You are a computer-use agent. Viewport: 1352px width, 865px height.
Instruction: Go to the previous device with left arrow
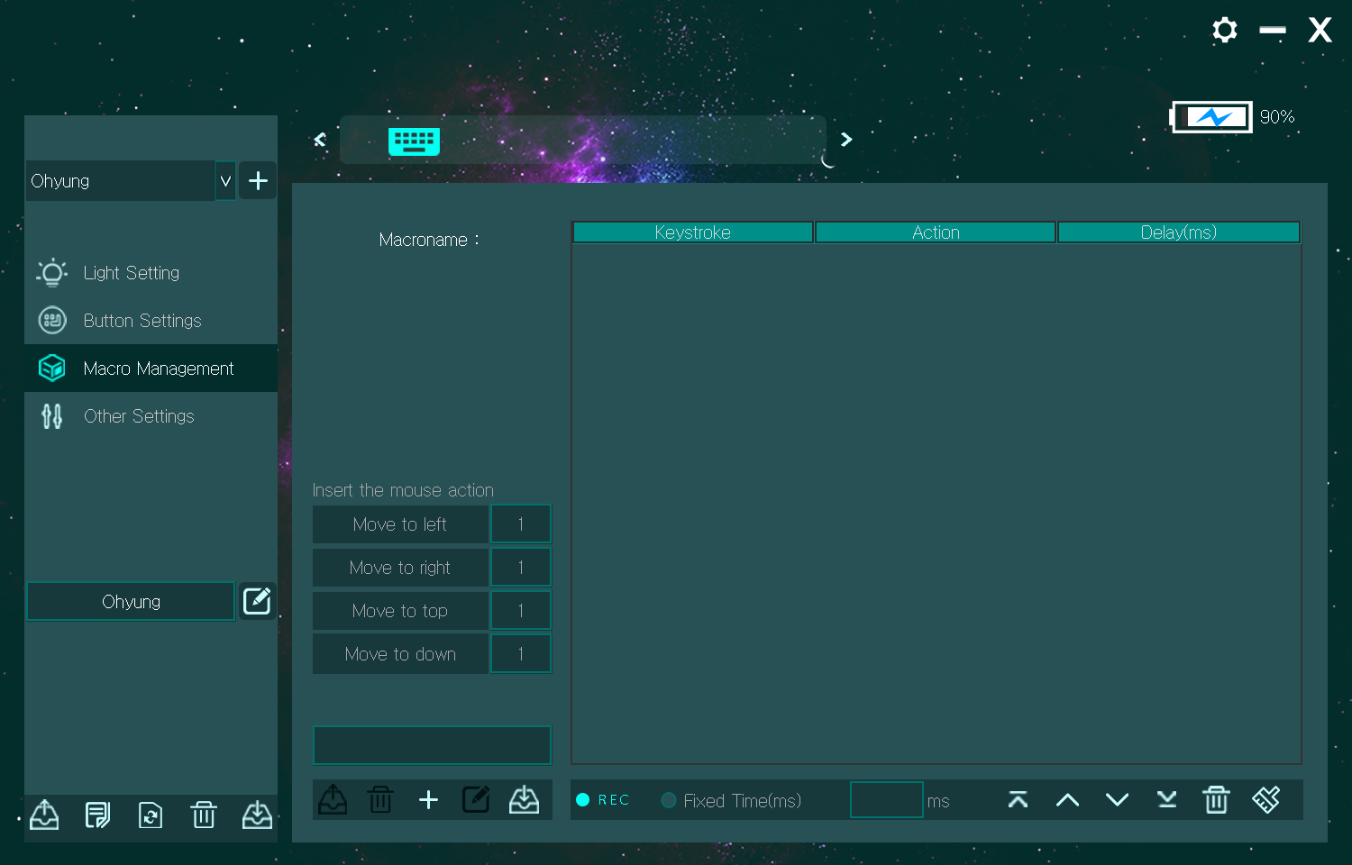tap(320, 140)
